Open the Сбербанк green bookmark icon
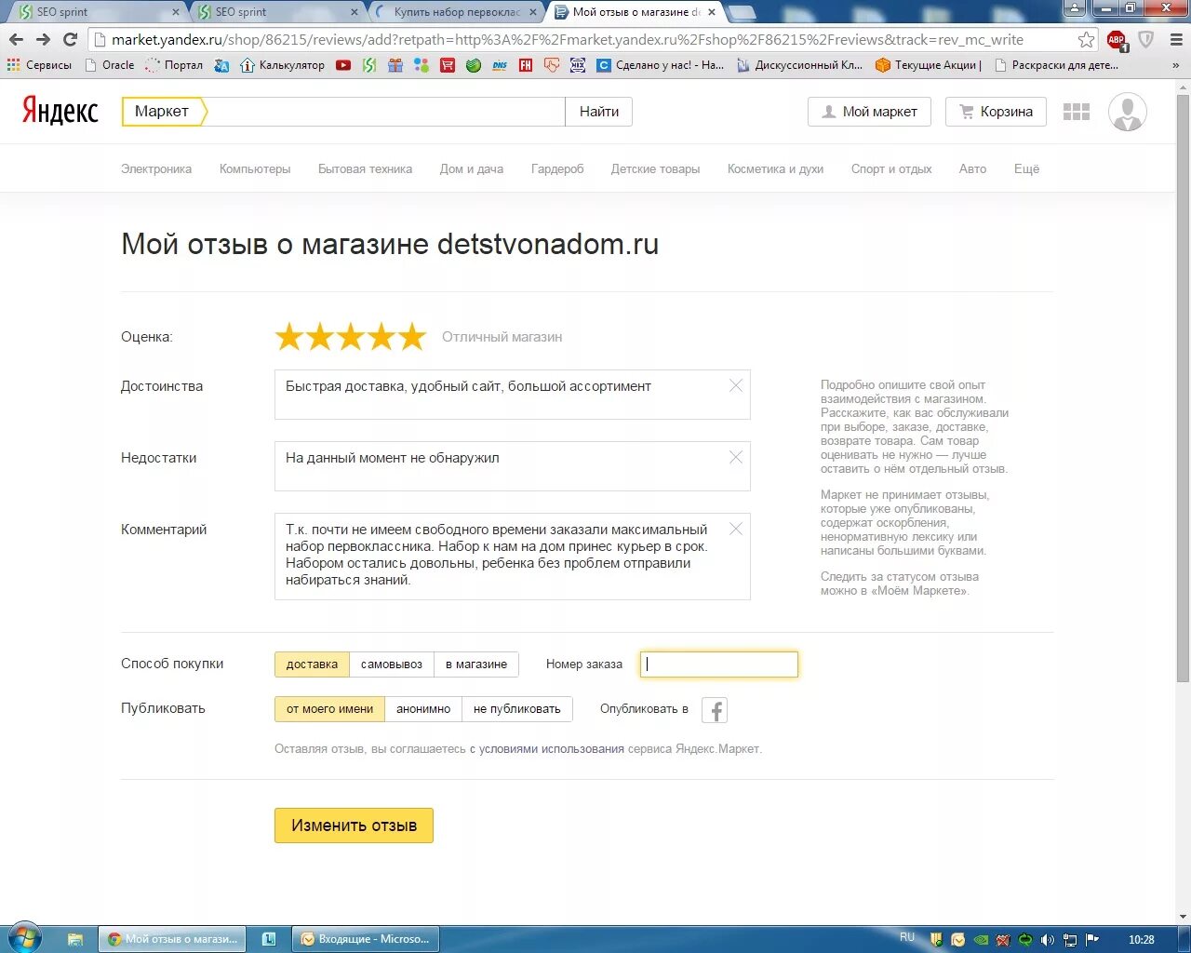The width and height of the screenshot is (1191, 953). pyautogui.click(x=474, y=65)
